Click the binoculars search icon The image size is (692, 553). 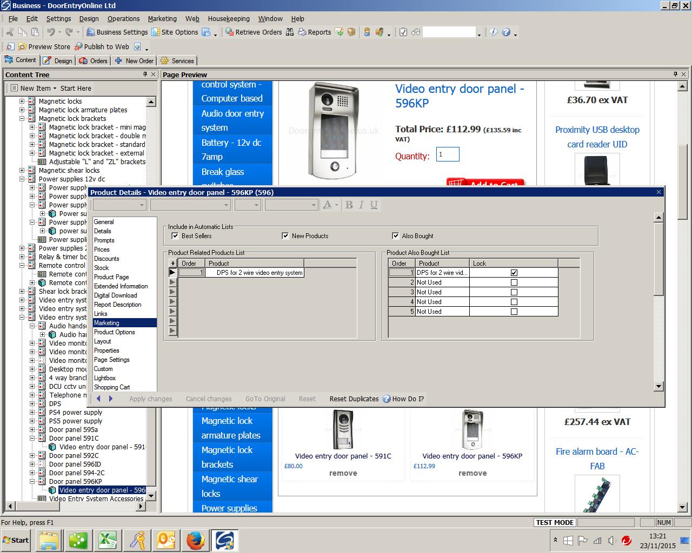coord(290,32)
